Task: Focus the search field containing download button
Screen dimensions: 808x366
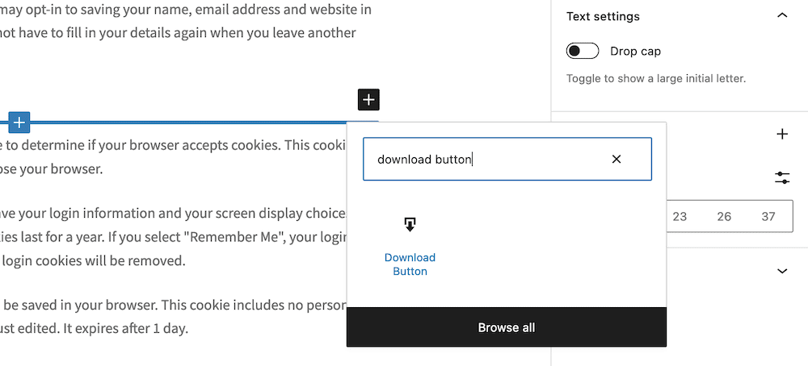Action: (507, 159)
